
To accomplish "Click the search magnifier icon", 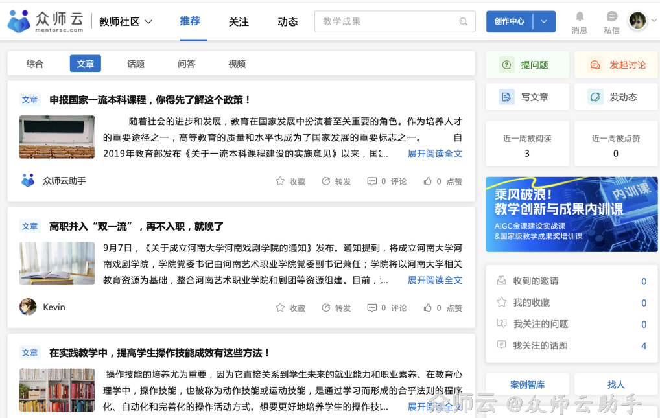I will (x=464, y=21).
